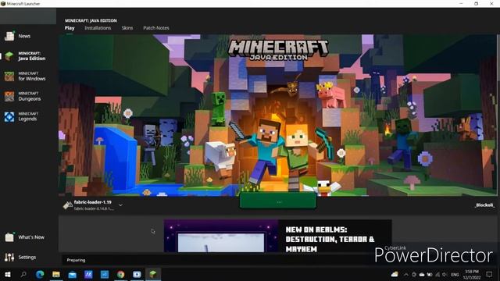Launch Microsoft Edge from taskbar
This screenshot has width=500, height=281.
tap(40, 274)
